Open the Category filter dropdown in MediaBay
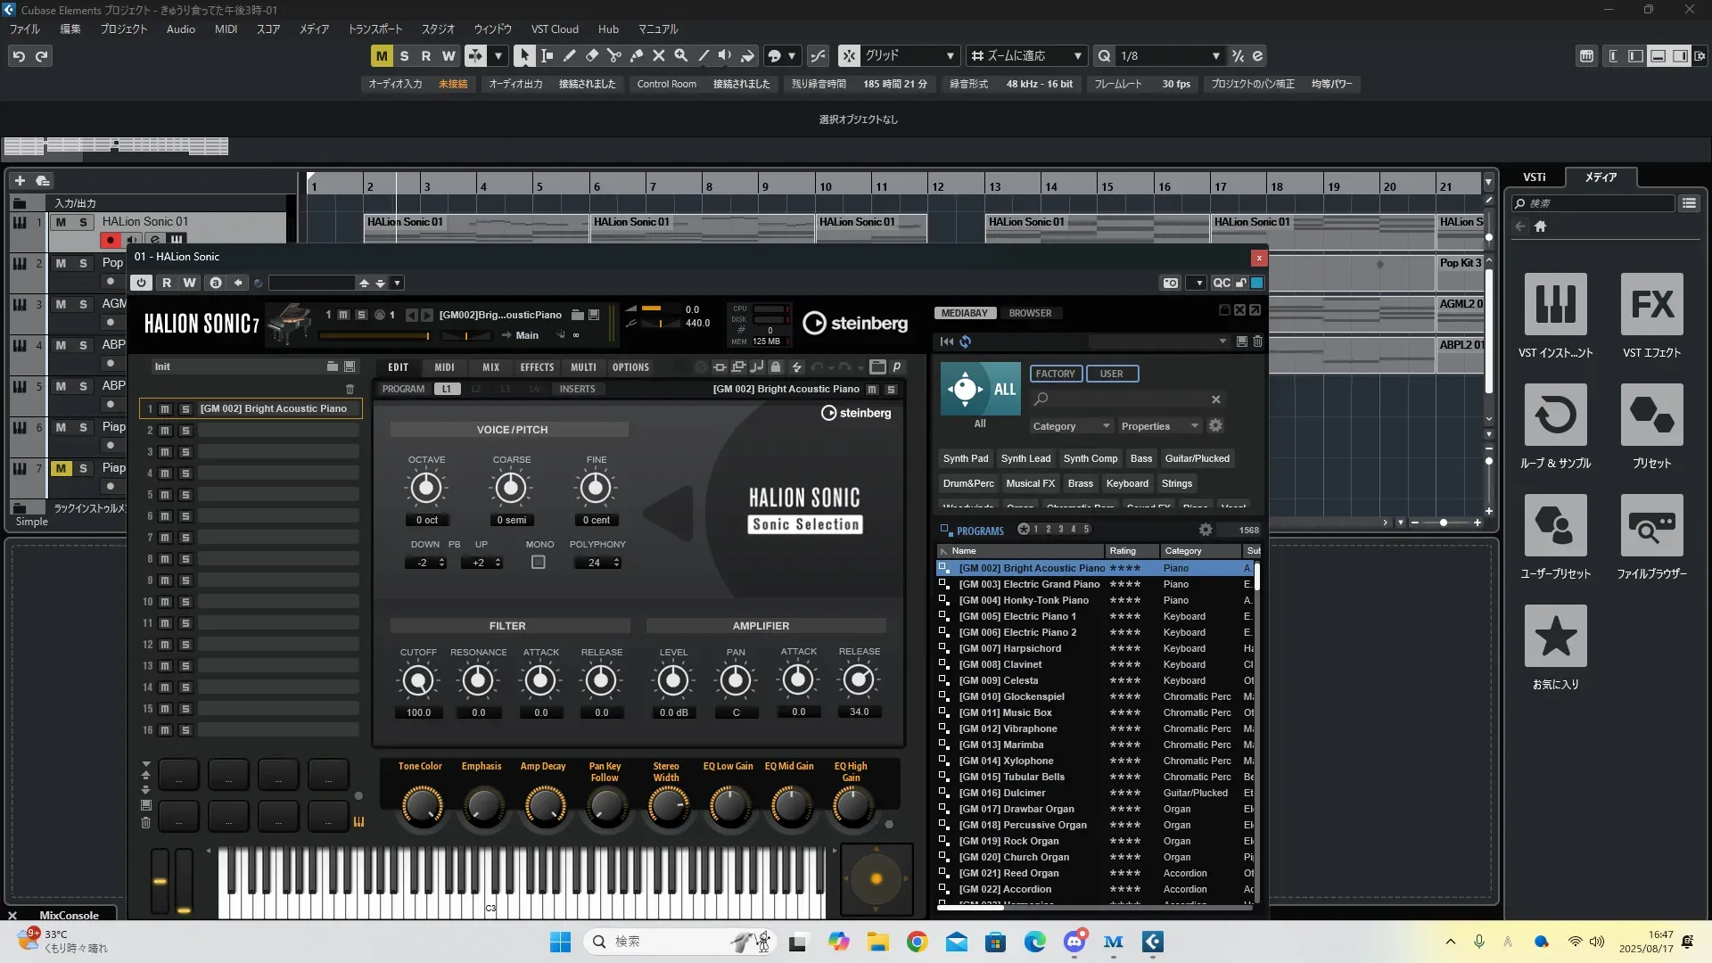Viewport: 1712px width, 963px height. tap(1070, 426)
